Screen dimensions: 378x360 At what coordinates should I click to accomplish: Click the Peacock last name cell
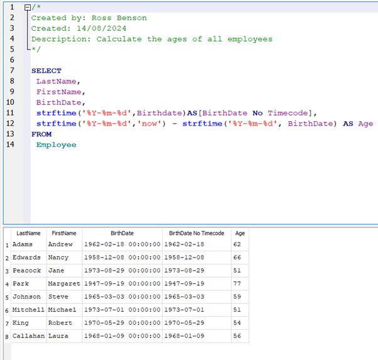tap(26, 271)
